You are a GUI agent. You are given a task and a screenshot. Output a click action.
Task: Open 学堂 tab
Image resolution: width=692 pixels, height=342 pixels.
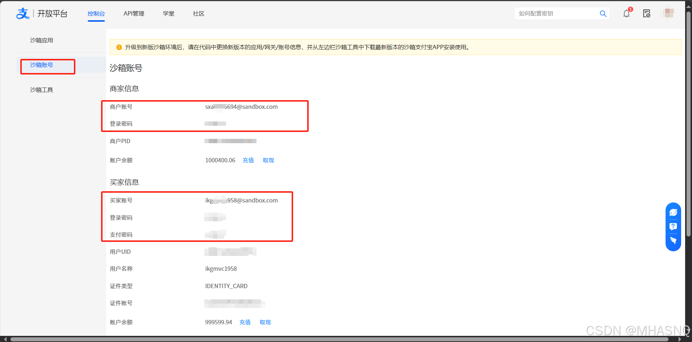[x=168, y=13]
